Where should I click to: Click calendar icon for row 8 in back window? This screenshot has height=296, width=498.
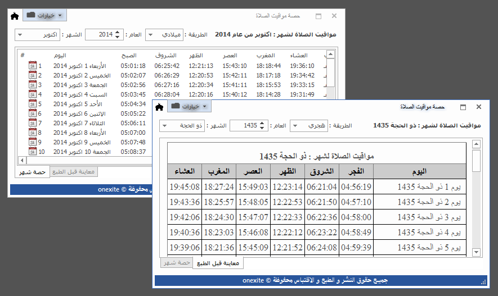[33, 132]
